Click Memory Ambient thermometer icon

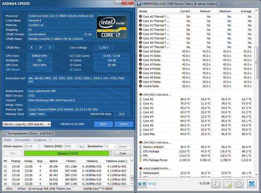(141, 147)
